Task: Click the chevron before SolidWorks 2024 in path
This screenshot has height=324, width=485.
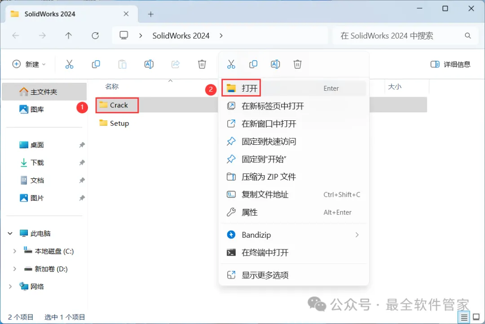Action: tap(141, 36)
